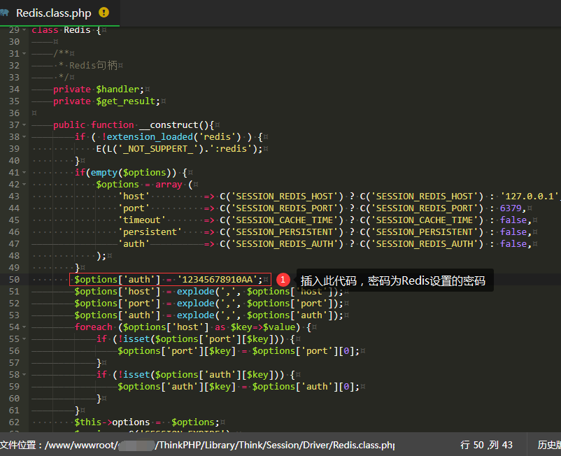Screen dimensions: 561x456
Task: Click the PHP file icon on the tab
Action: (x=6, y=13)
